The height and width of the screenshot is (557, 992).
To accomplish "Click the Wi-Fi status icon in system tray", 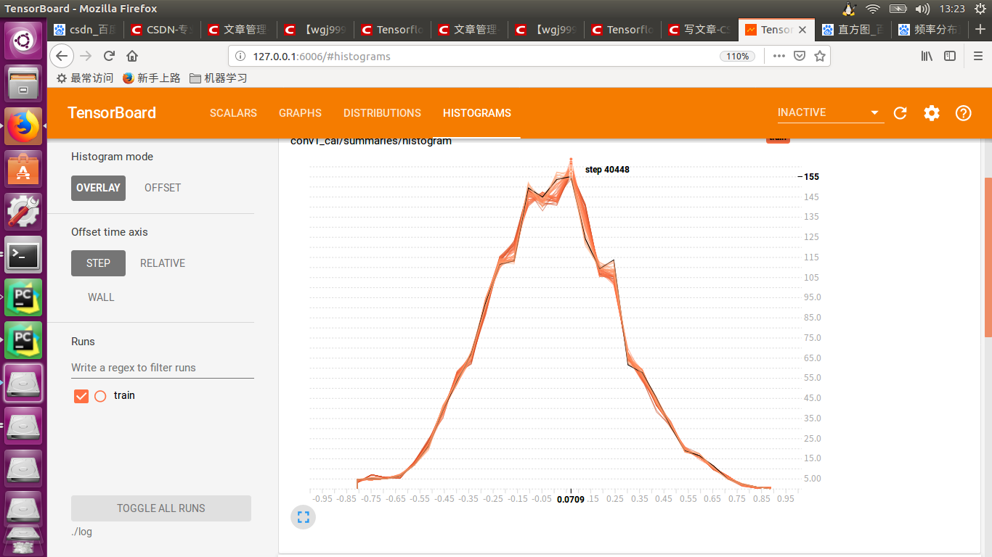I will pos(871,9).
